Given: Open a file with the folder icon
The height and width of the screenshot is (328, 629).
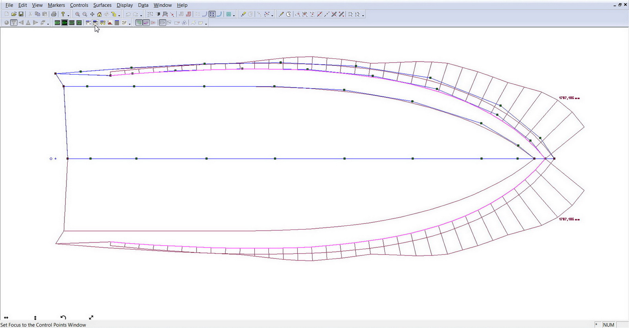Looking at the screenshot, I should 14,14.
